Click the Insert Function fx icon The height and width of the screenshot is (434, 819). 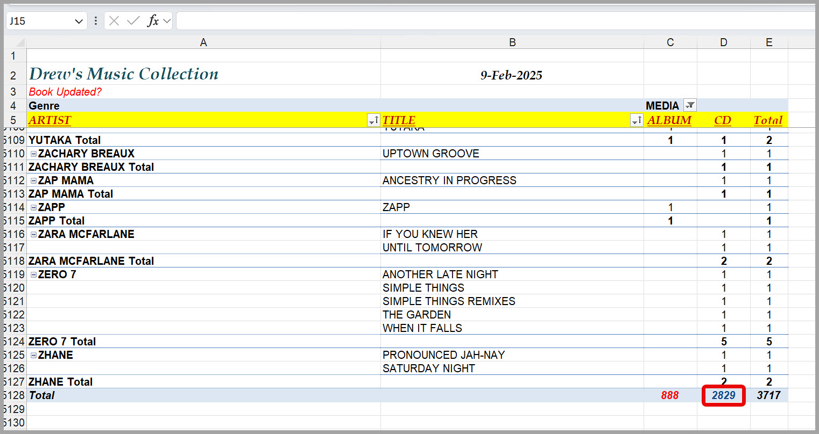click(x=153, y=21)
